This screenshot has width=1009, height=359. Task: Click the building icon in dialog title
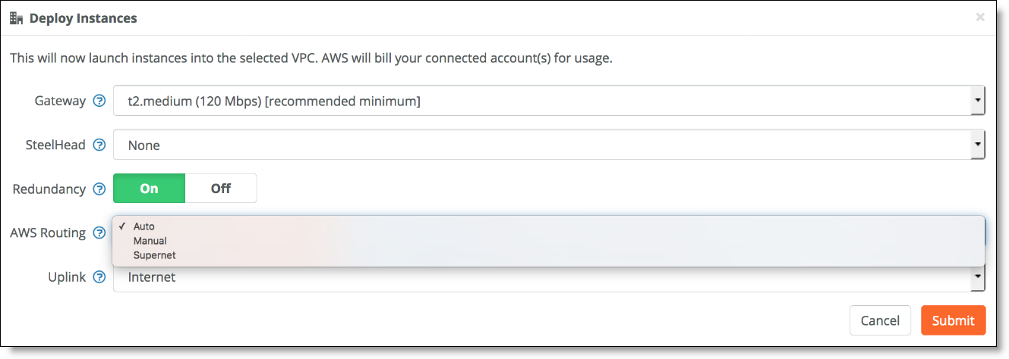click(x=17, y=18)
